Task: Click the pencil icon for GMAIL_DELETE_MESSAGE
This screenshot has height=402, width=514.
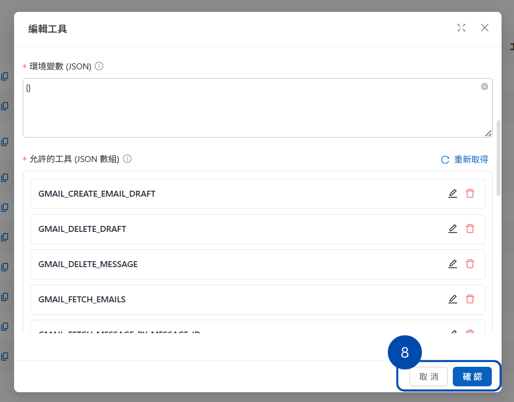Action: point(453,264)
